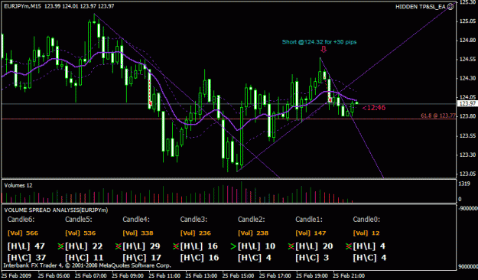Viewport: 478px width, 280px height.
Task: Click the [Vol] 12 value
Action: (x=366, y=233)
